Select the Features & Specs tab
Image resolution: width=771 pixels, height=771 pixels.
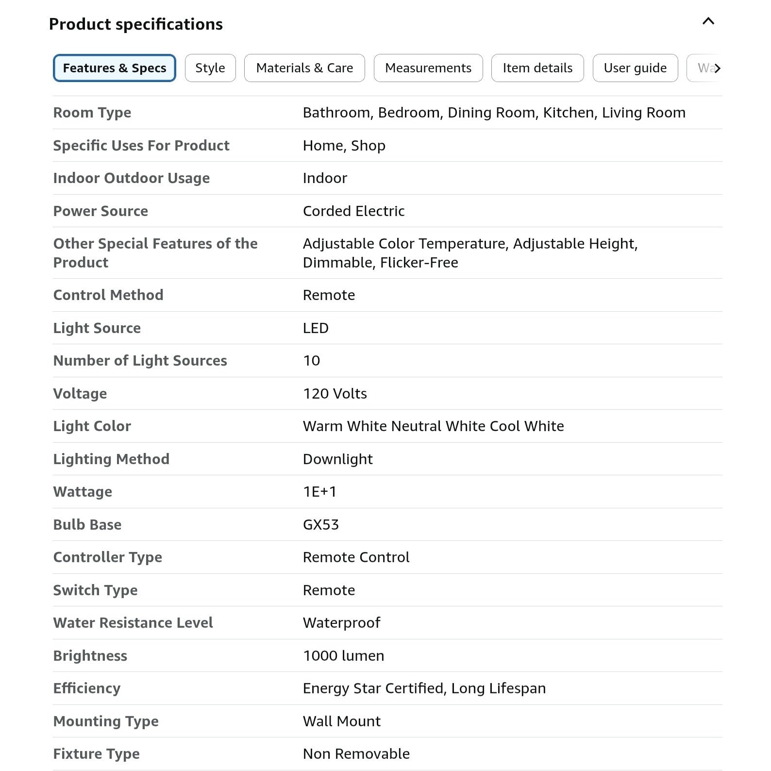(115, 68)
